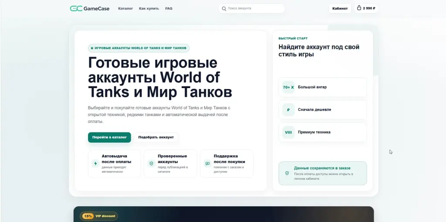The width and height of the screenshot is (446, 222).
Task: Click the 15% VIP discount badge
Action: tap(99, 216)
